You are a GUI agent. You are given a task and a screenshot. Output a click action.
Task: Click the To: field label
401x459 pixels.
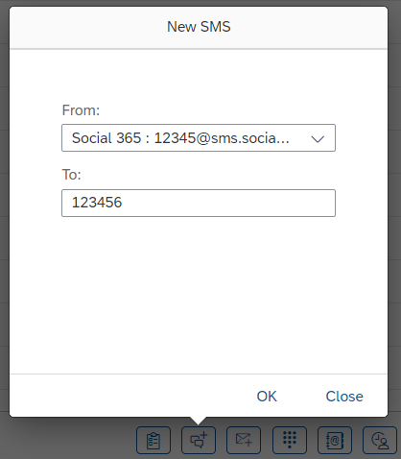[x=72, y=175]
